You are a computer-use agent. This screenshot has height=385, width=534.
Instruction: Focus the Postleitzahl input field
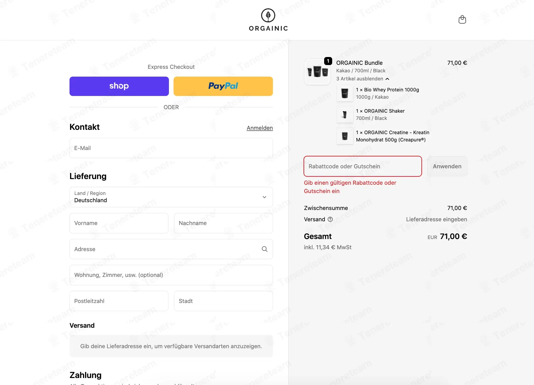point(119,301)
